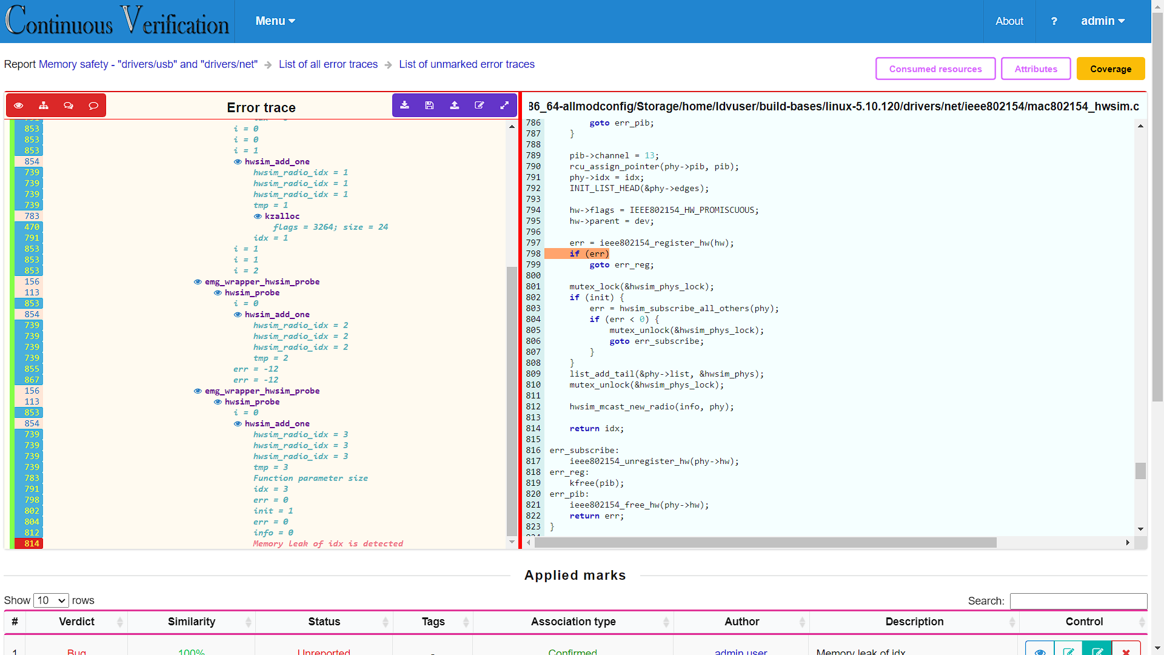
Task: Click the sitemap hierarchy icon in error trace toolbar
Action: [44, 106]
